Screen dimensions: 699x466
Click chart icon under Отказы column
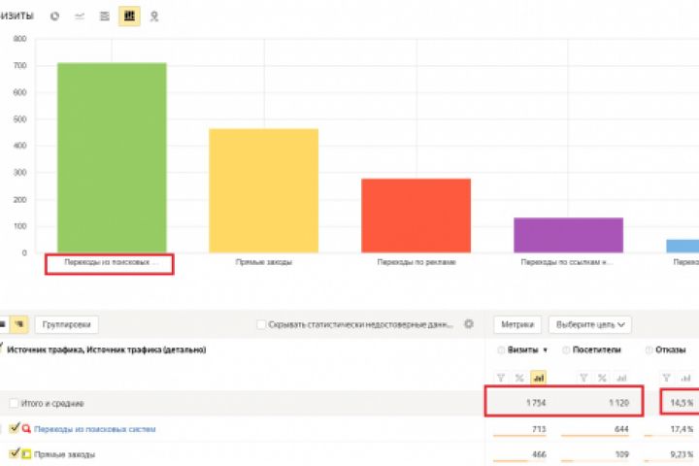[x=685, y=379]
